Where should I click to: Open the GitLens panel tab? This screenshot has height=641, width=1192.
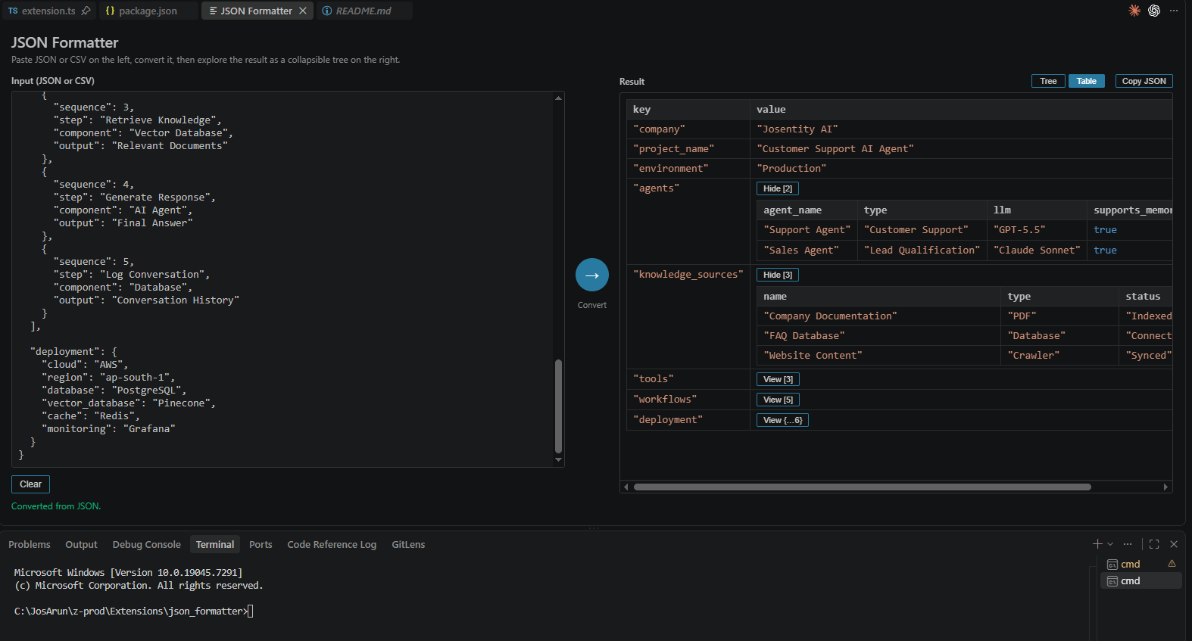tap(408, 544)
